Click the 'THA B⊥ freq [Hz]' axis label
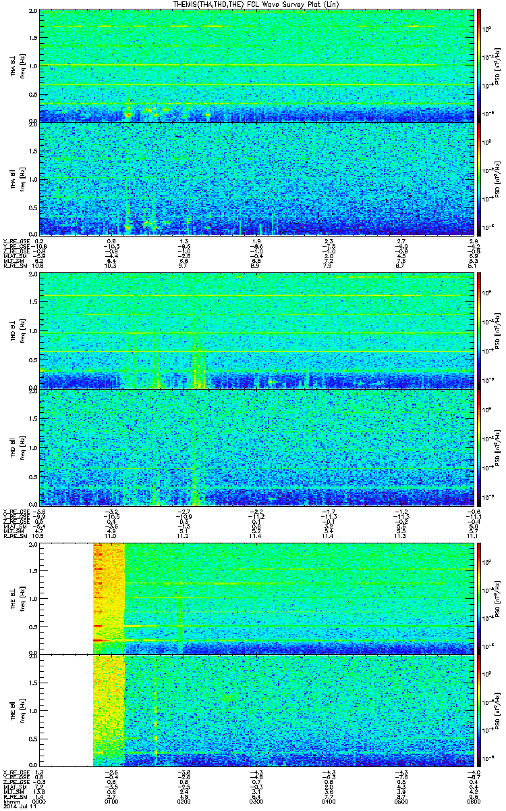Image resolution: width=506 pixels, height=811 pixels. point(17,66)
